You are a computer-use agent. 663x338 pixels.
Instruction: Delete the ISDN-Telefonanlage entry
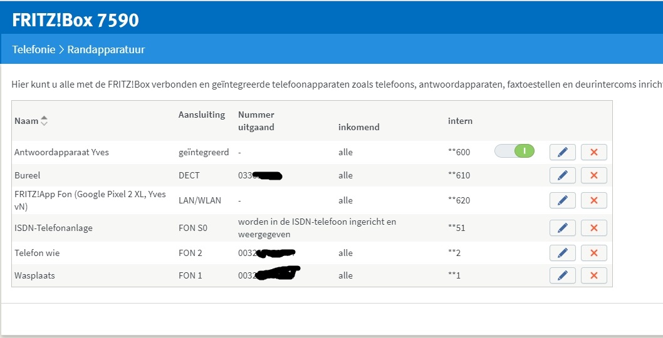[594, 228]
